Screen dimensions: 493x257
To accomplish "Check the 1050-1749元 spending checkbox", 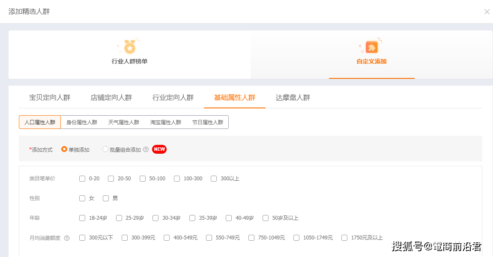I will (296, 238).
